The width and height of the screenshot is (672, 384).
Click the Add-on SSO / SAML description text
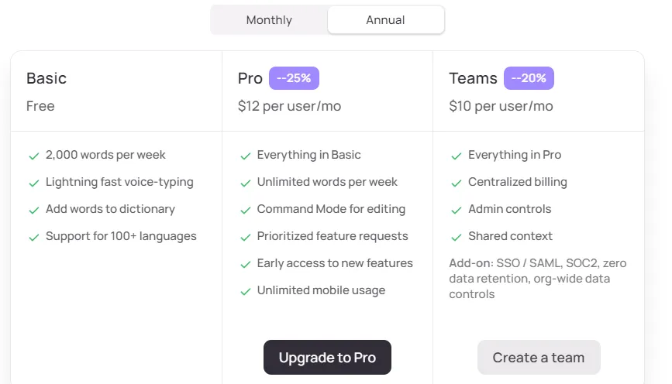538,279
